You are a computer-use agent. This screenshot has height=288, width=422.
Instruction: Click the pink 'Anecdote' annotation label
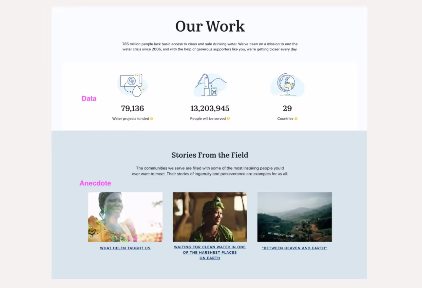[95, 183]
